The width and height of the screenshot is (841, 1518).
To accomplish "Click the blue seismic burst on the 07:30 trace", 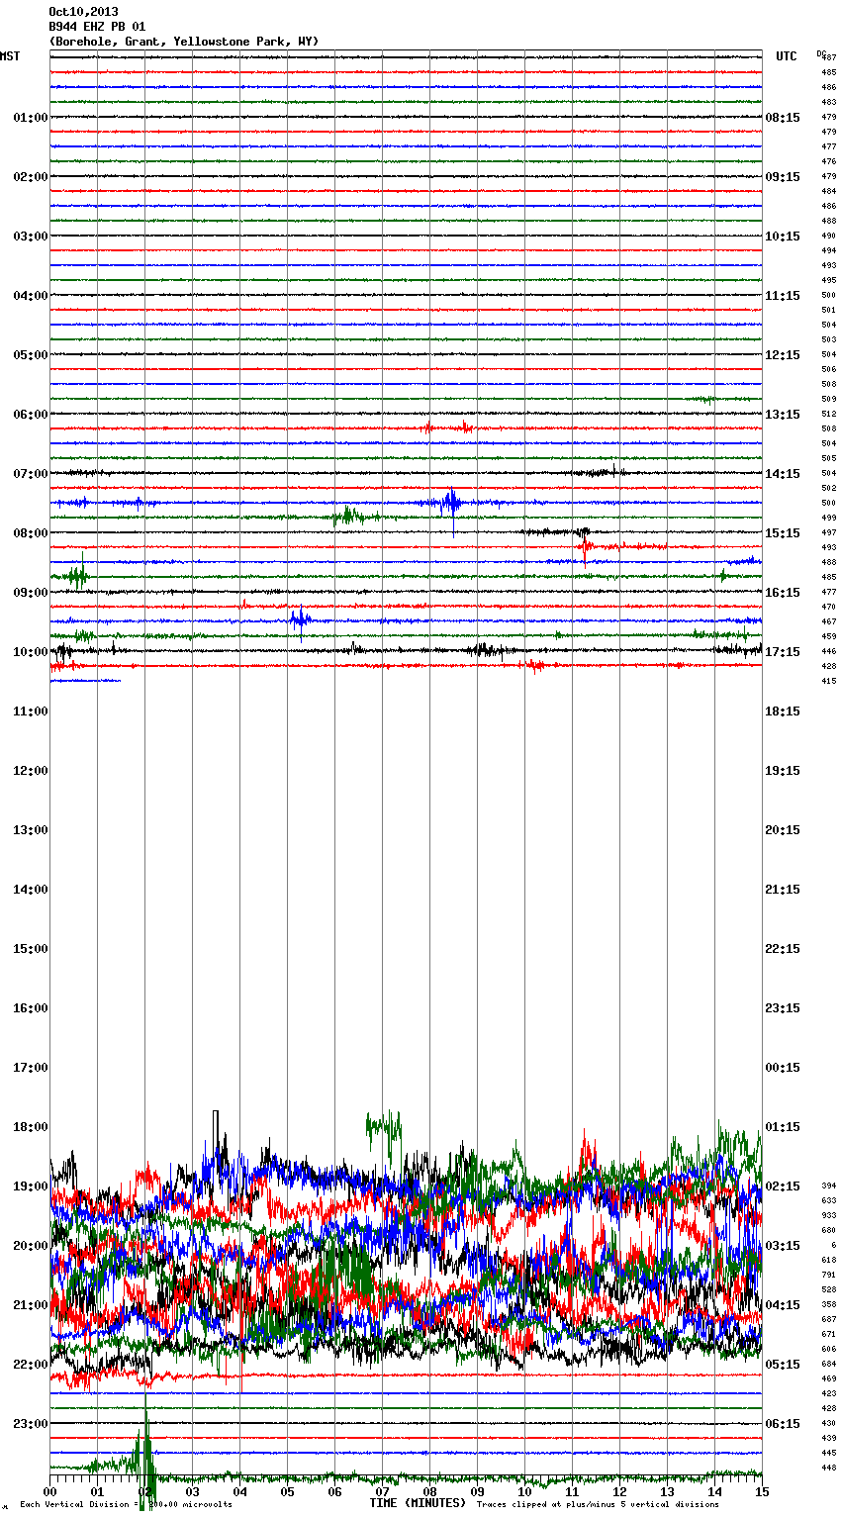I will click(x=451, y=505).
